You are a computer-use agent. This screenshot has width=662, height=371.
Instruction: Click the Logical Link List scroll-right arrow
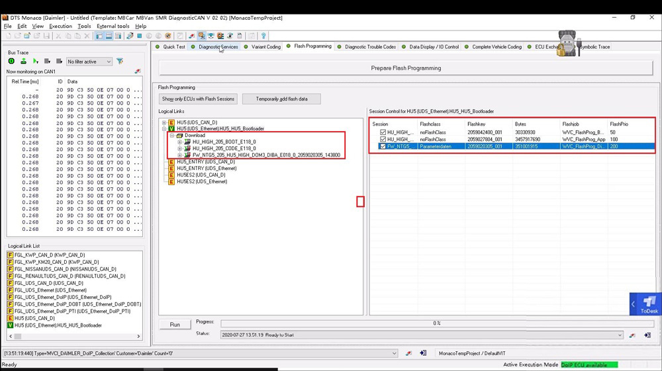coord(138,337)
